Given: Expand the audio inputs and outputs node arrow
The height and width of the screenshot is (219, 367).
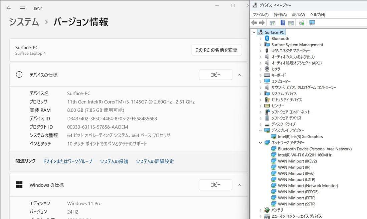Looking at the screenshot, I should coord(260,57).
